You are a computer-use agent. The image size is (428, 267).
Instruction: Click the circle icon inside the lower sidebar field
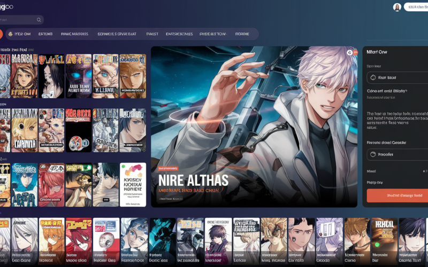tap(373, 154)
